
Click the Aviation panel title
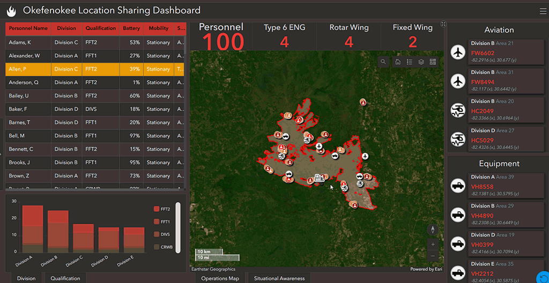[499, 30]
